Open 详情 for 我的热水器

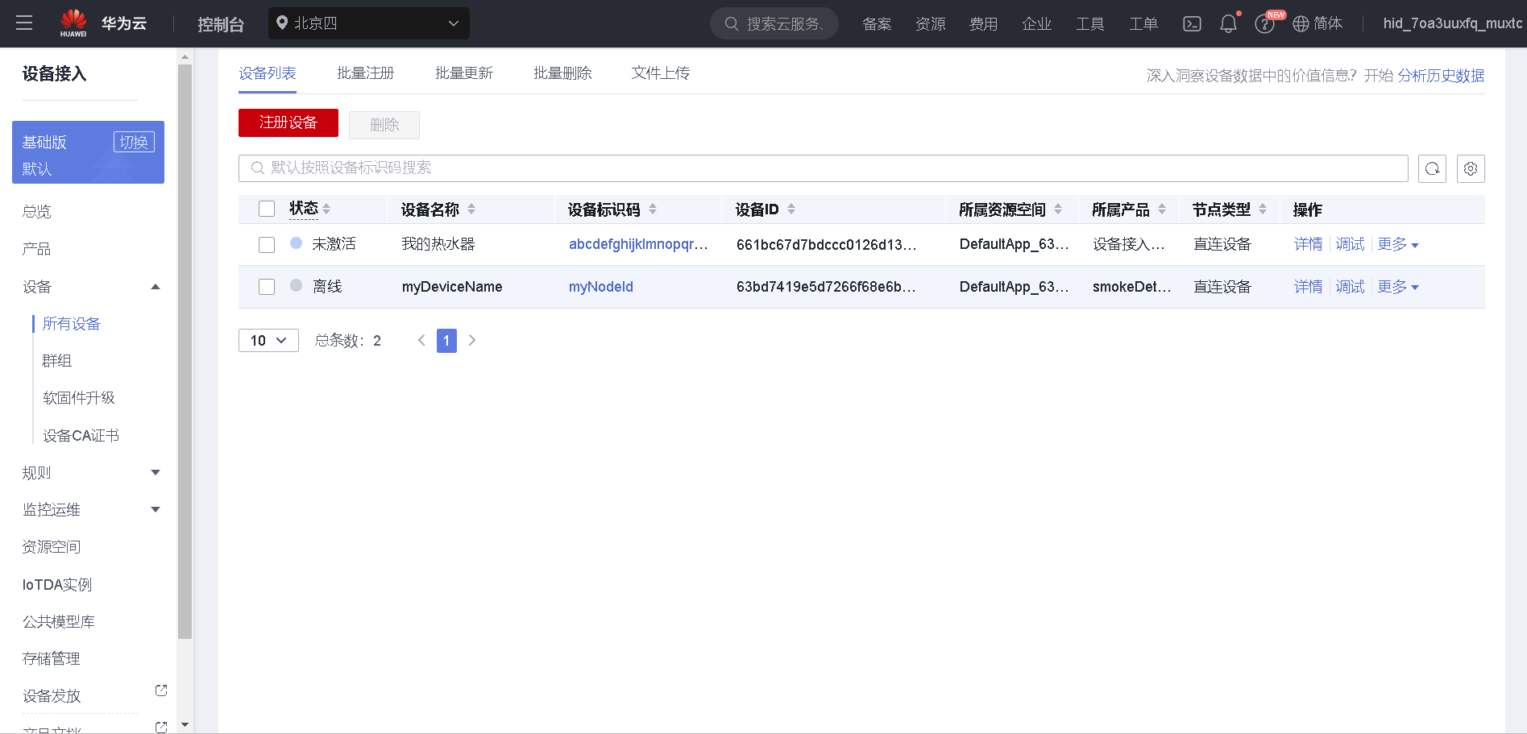point(1309,244)
